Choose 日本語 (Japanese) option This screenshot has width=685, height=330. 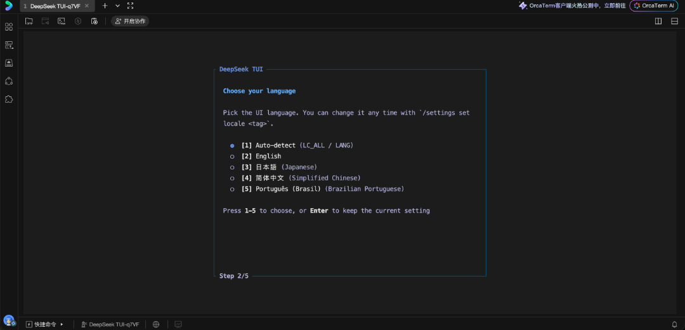tap(273, 167)
